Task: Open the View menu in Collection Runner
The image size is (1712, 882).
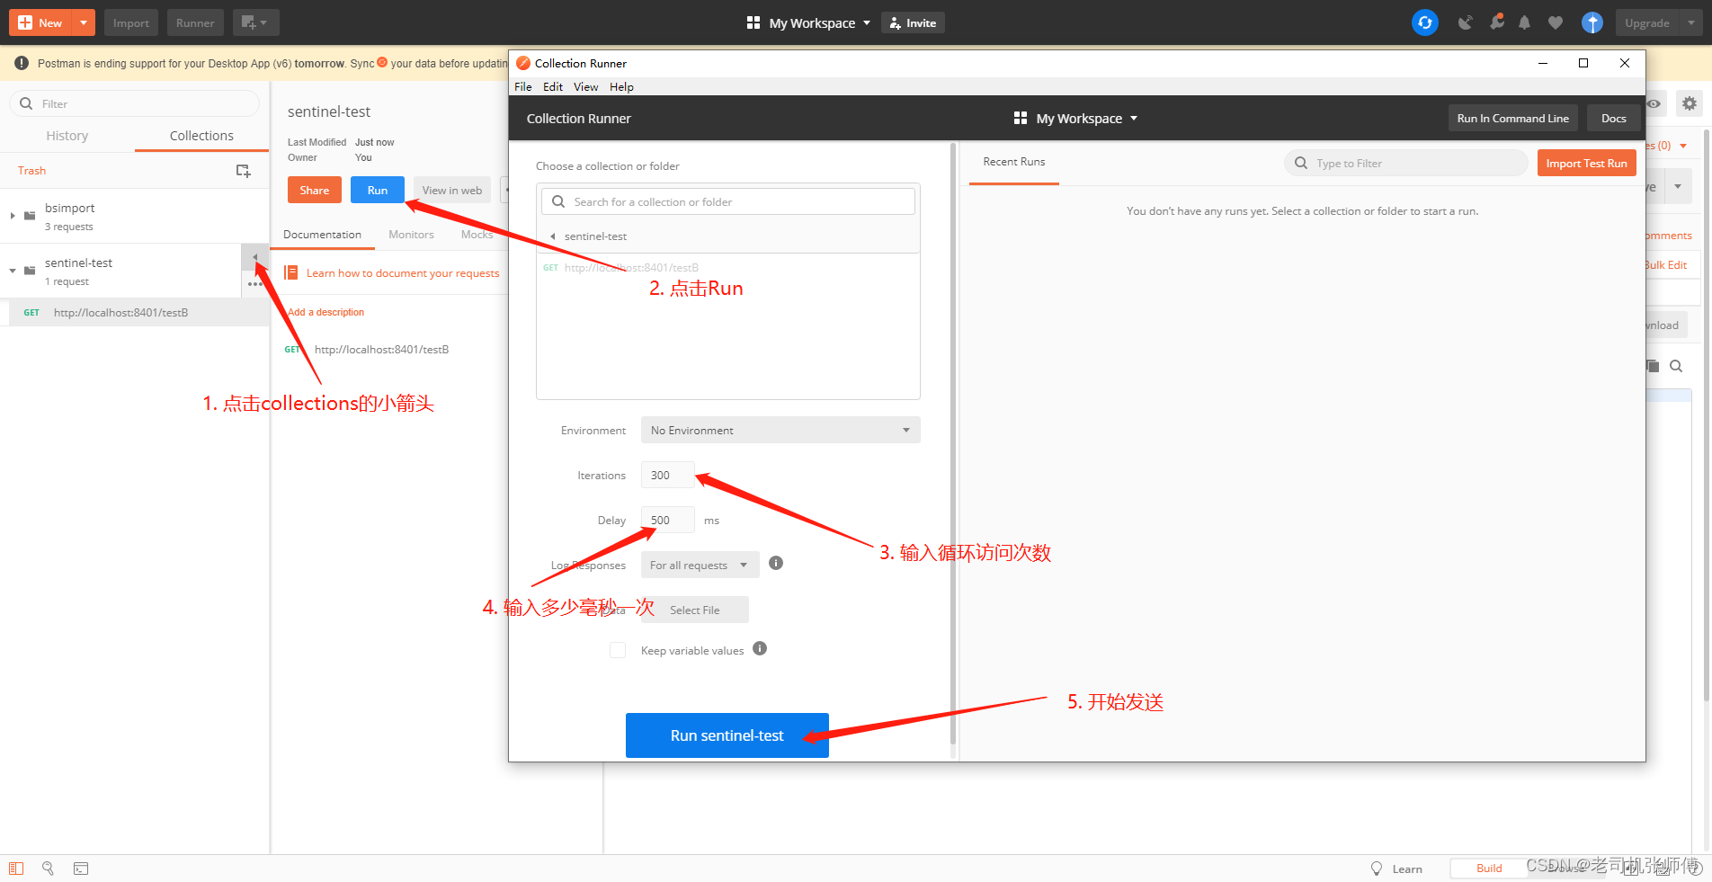Action: tap(586, 86)
